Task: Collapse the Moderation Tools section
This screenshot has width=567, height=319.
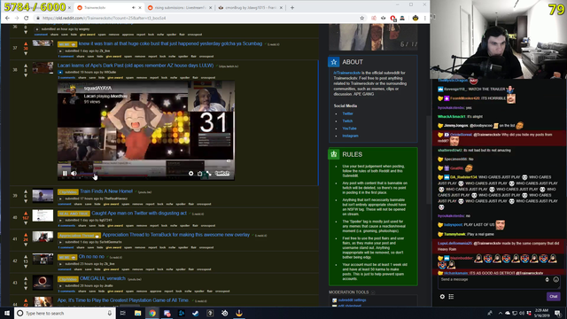Action: 373,292
